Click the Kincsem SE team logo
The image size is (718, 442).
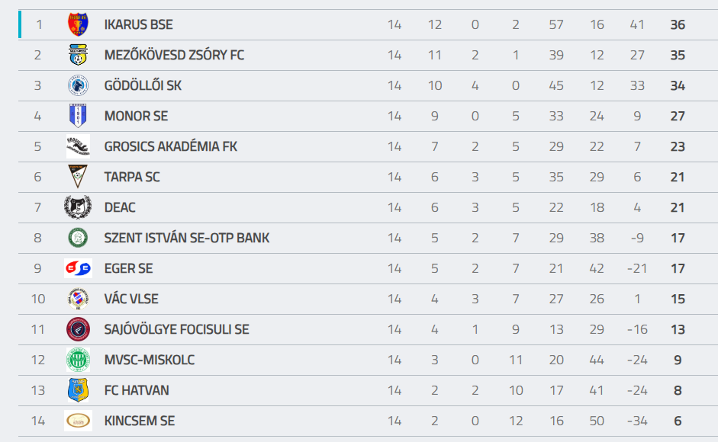coord(78,421)
